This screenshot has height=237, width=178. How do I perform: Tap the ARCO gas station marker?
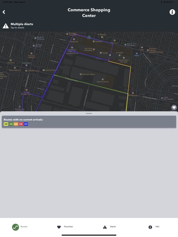coord(137,54)
